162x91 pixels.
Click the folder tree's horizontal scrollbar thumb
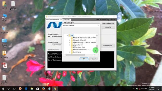click(75, 55)
